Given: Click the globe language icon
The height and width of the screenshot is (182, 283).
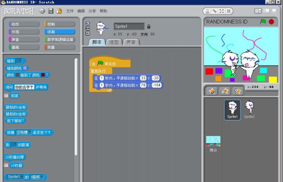Looking at the screenshot, I should tap(42, 11).
